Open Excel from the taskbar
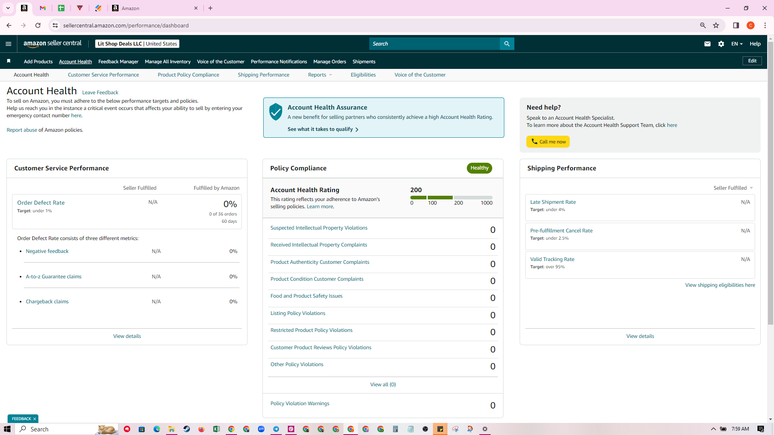This screenshot has height=435, width=774. (x=216, y=429)
